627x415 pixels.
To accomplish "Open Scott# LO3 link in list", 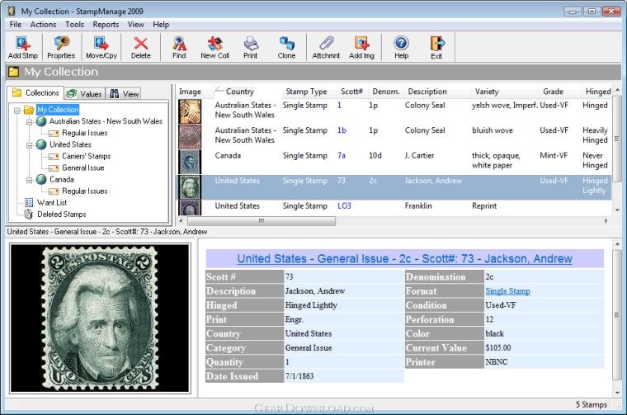I will point(344,206).
